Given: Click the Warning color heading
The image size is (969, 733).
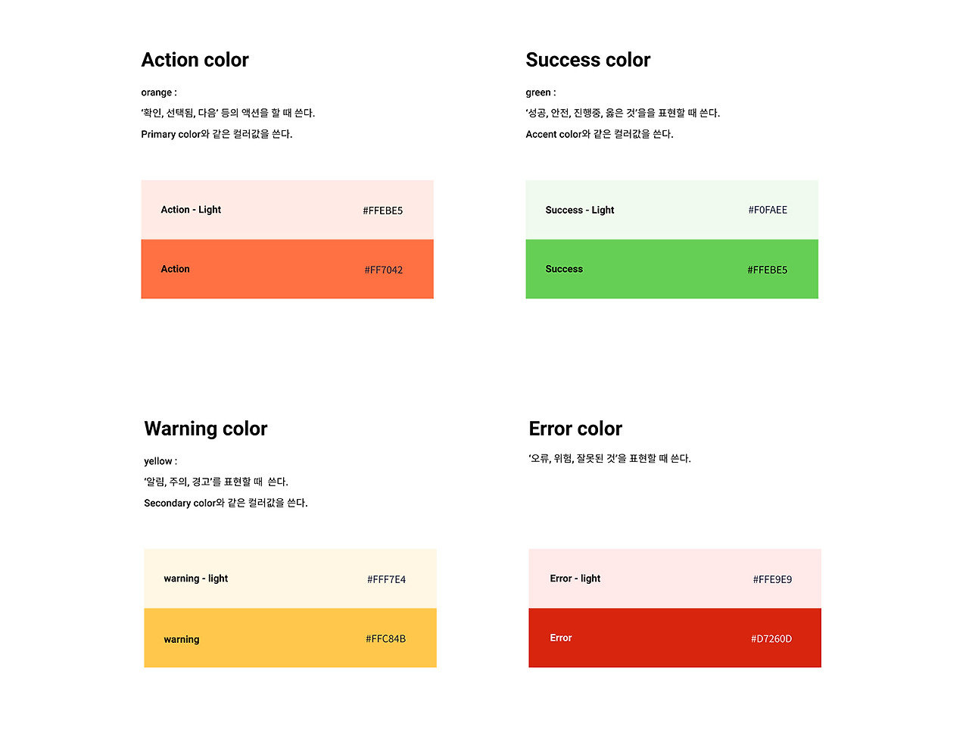Looking at the screenshot, I should point(206,429).
